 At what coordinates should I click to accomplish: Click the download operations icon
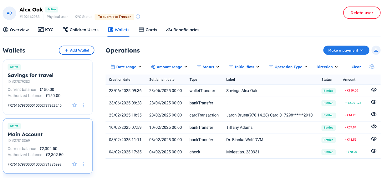[376, 50]
